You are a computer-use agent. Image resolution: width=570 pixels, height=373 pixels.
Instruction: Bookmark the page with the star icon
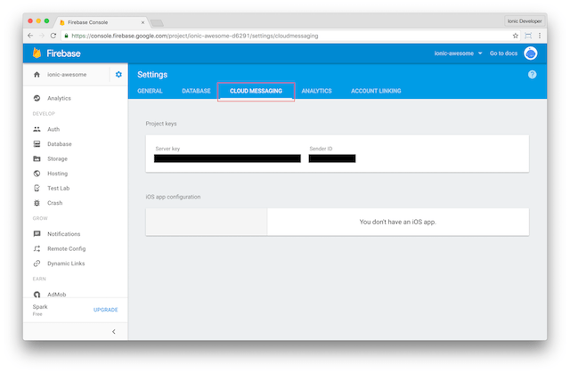tap(516, 36)
